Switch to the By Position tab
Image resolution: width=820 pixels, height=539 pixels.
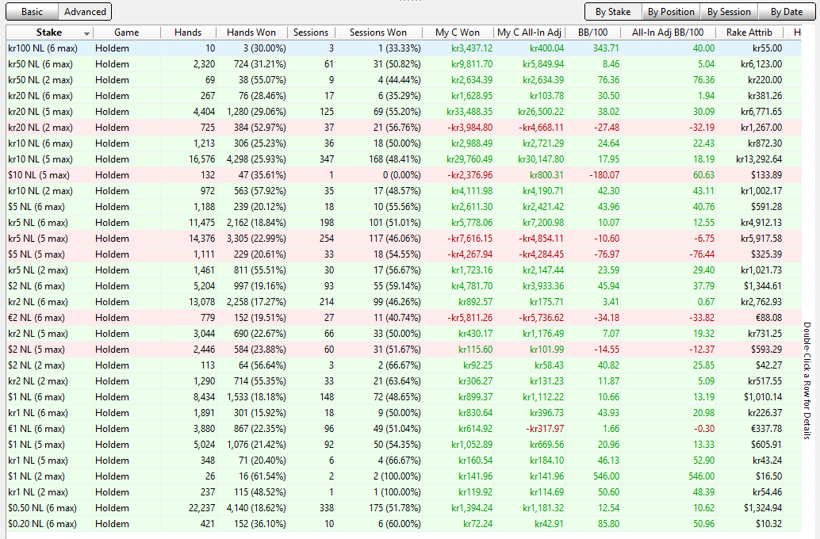pyautogui.click(x=670, y=12)
